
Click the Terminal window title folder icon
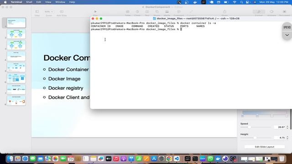click(x=154, y=19)
